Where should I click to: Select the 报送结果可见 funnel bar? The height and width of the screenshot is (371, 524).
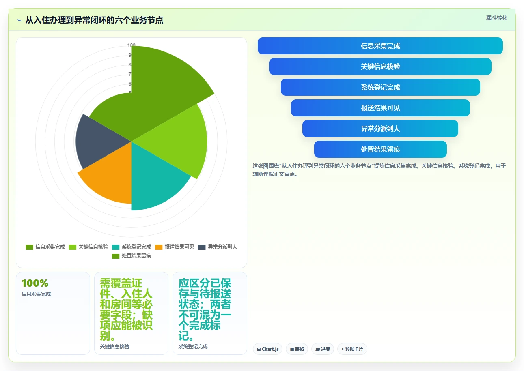click(x=380, y=108)
